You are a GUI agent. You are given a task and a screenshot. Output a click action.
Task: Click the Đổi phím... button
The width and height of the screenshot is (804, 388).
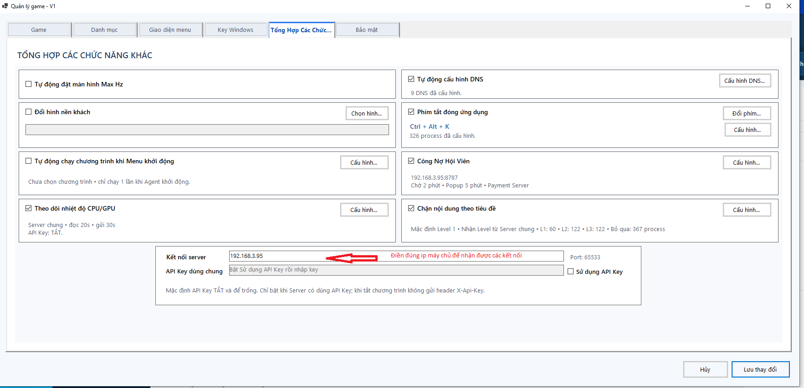(747, 113)
